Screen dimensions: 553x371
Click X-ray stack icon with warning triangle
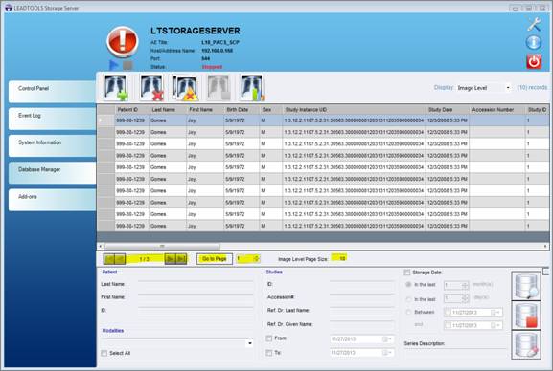185,88
